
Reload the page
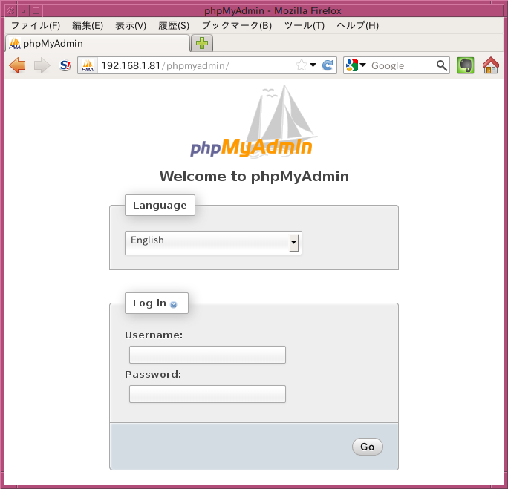[328, 65]
